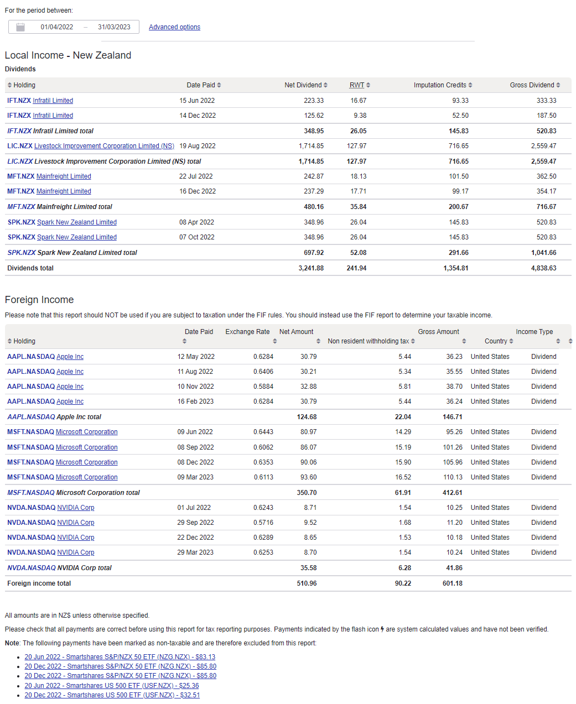Sort foreign income by Income Type header
Image resolution: width=576 pixels, height=704 pixels.
pos(537,336)
